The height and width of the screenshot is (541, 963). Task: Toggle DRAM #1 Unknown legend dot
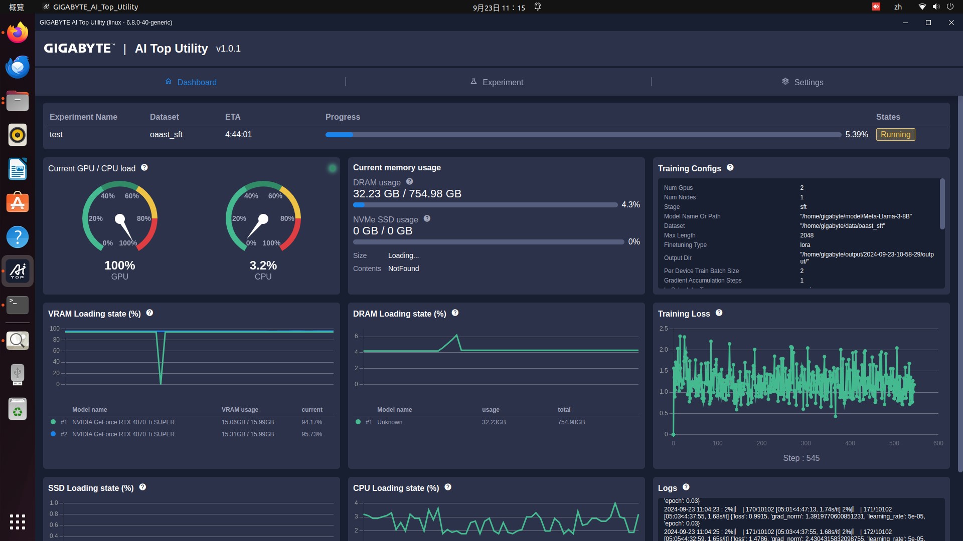coord(358,422)
